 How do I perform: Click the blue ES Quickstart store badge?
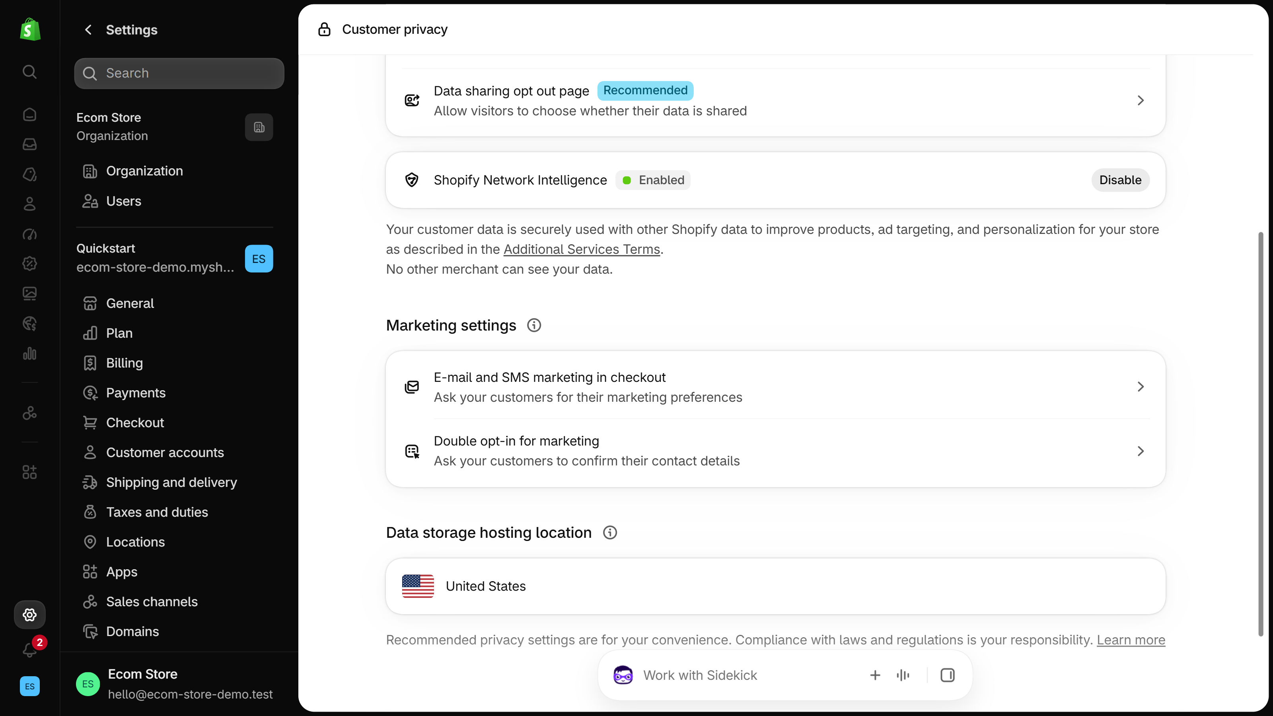pyautogui.click(x=259, y=259)
